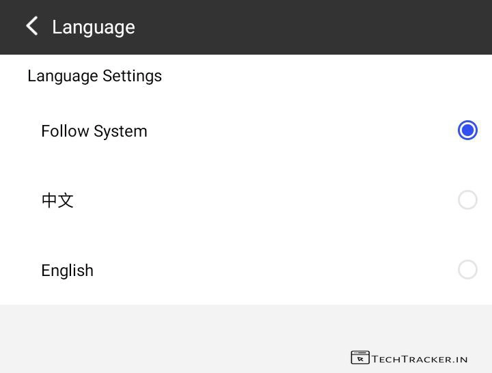
Task: Click blank space between English and its radio
Action: [273, 271]
